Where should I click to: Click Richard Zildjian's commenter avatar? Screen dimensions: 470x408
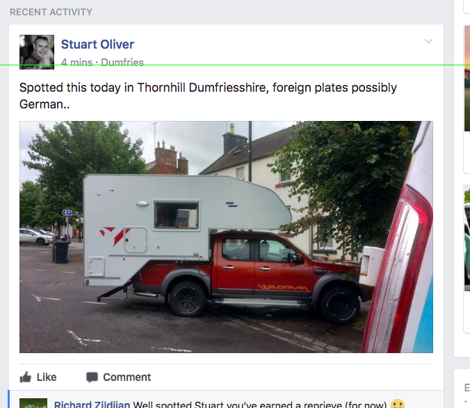[x=33, y=403]
